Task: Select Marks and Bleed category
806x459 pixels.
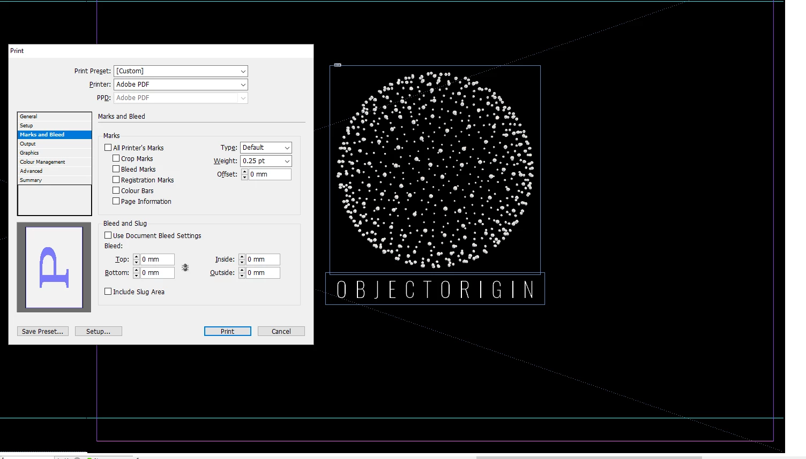Action: pyautogui.click(x=55, y=135)
